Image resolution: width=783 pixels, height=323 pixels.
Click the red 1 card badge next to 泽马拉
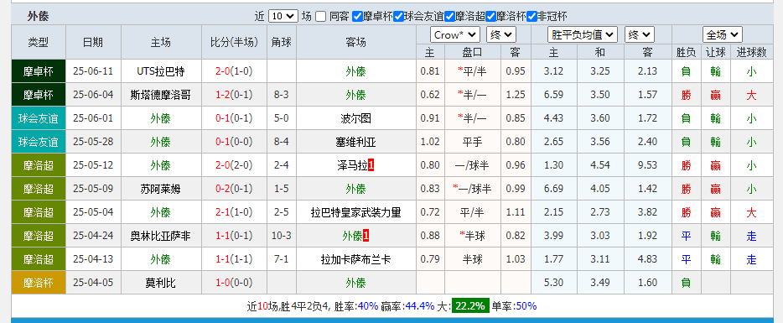click(371, 165)
